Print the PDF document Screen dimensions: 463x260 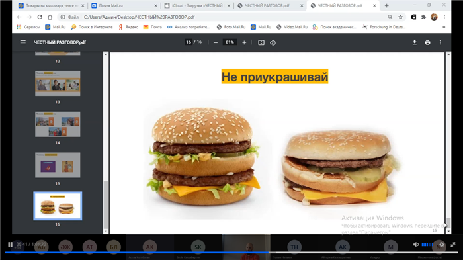tap(427, 42)
